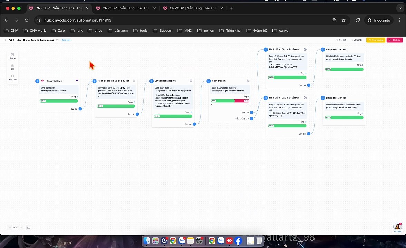Click Làm mới to refresh
The height and width of the screenshot is (248, 406).
tap(356, 40)
